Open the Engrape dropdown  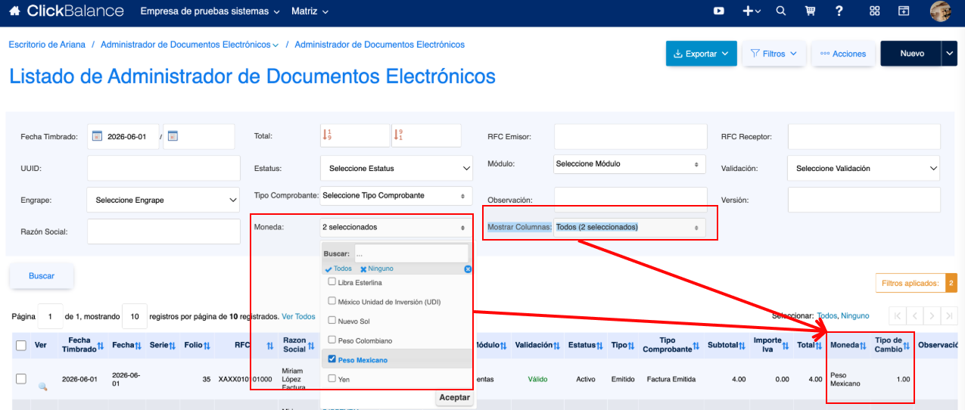pyautogui.click(x=163, y=200)
